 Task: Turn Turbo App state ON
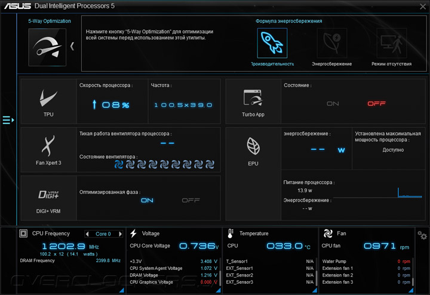333,104
